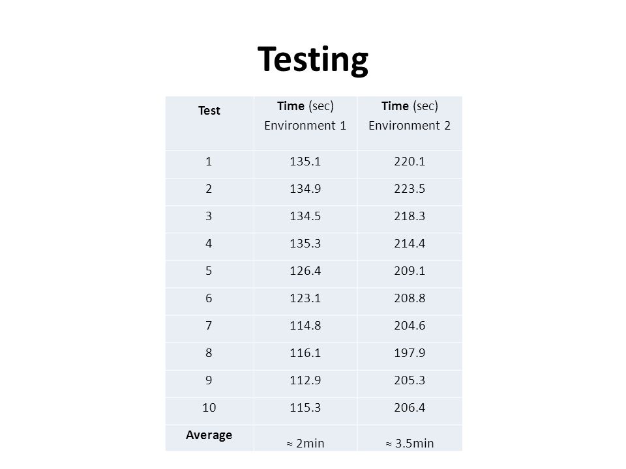This screenshot has width=626, height=469.
Task: Select the 126.4 cell in row 5
Action: pos(305,274)
